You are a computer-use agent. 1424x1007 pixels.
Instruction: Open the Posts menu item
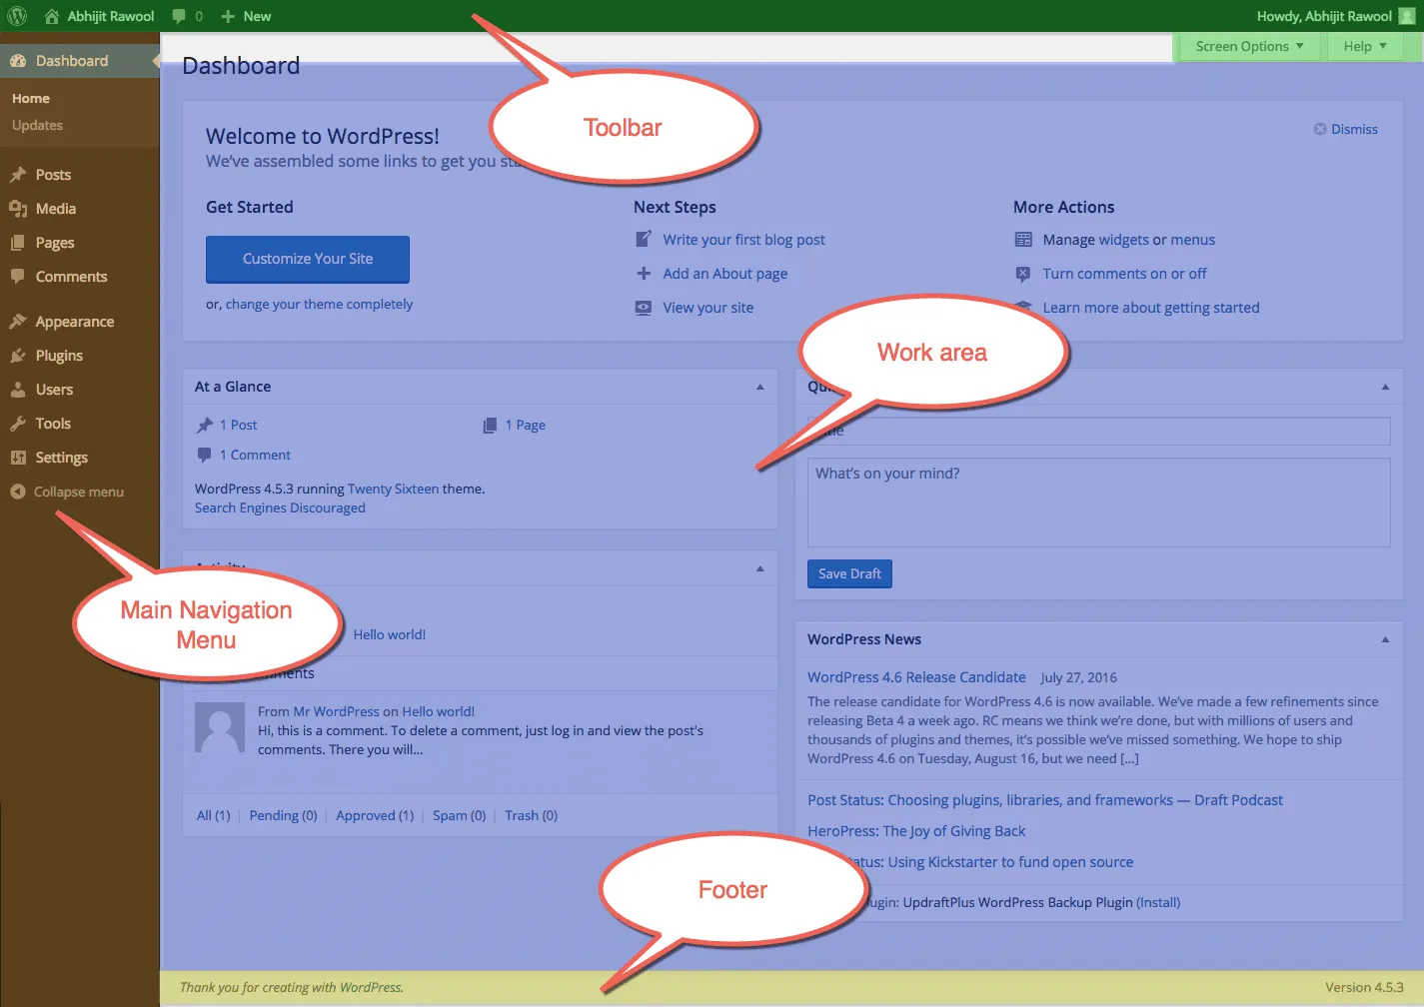[80, 175]
